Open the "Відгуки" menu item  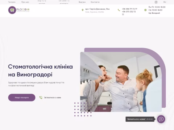[82, 2]
